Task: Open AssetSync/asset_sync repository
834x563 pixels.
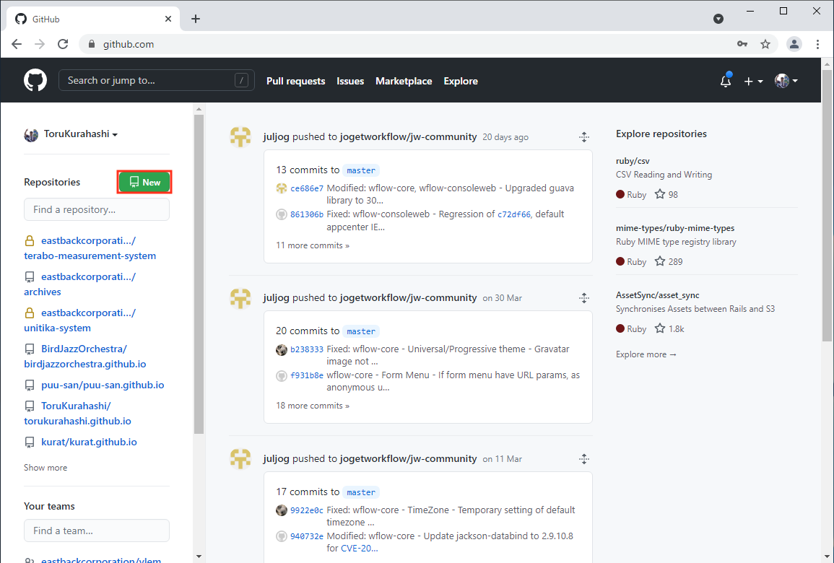Action: (x=657, y=294)
